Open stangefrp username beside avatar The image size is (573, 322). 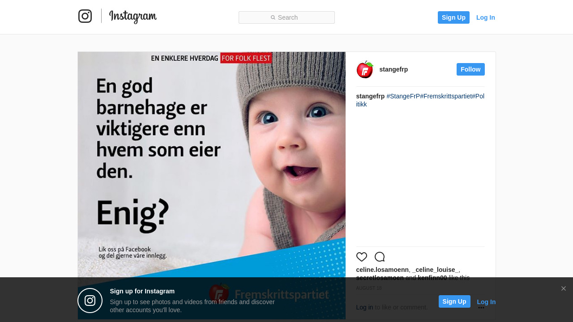tap(393, 69)
